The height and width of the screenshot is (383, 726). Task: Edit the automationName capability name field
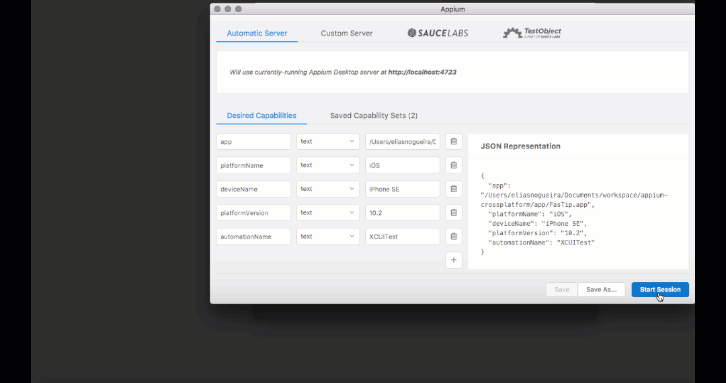253,237
